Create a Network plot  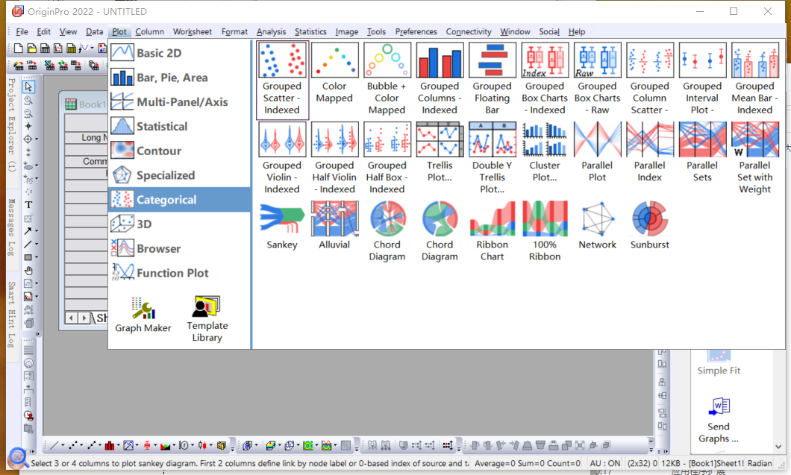[x=597, y=225]
